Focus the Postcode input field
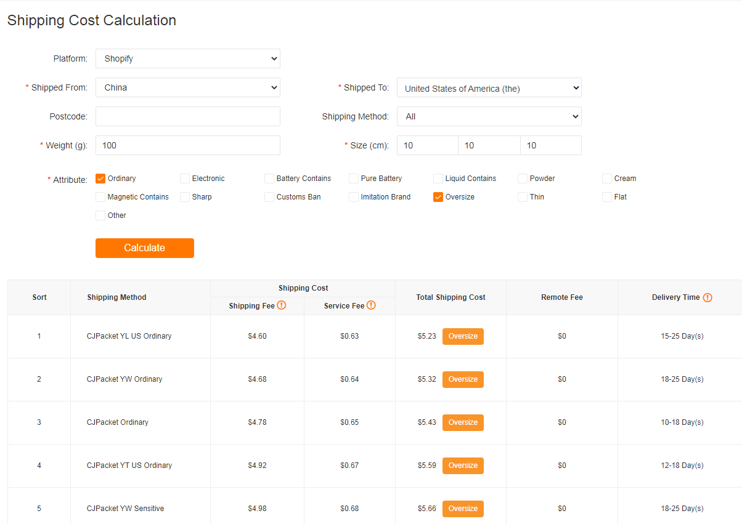The width and height of the screenshot is (742, 524). (187, 116)
